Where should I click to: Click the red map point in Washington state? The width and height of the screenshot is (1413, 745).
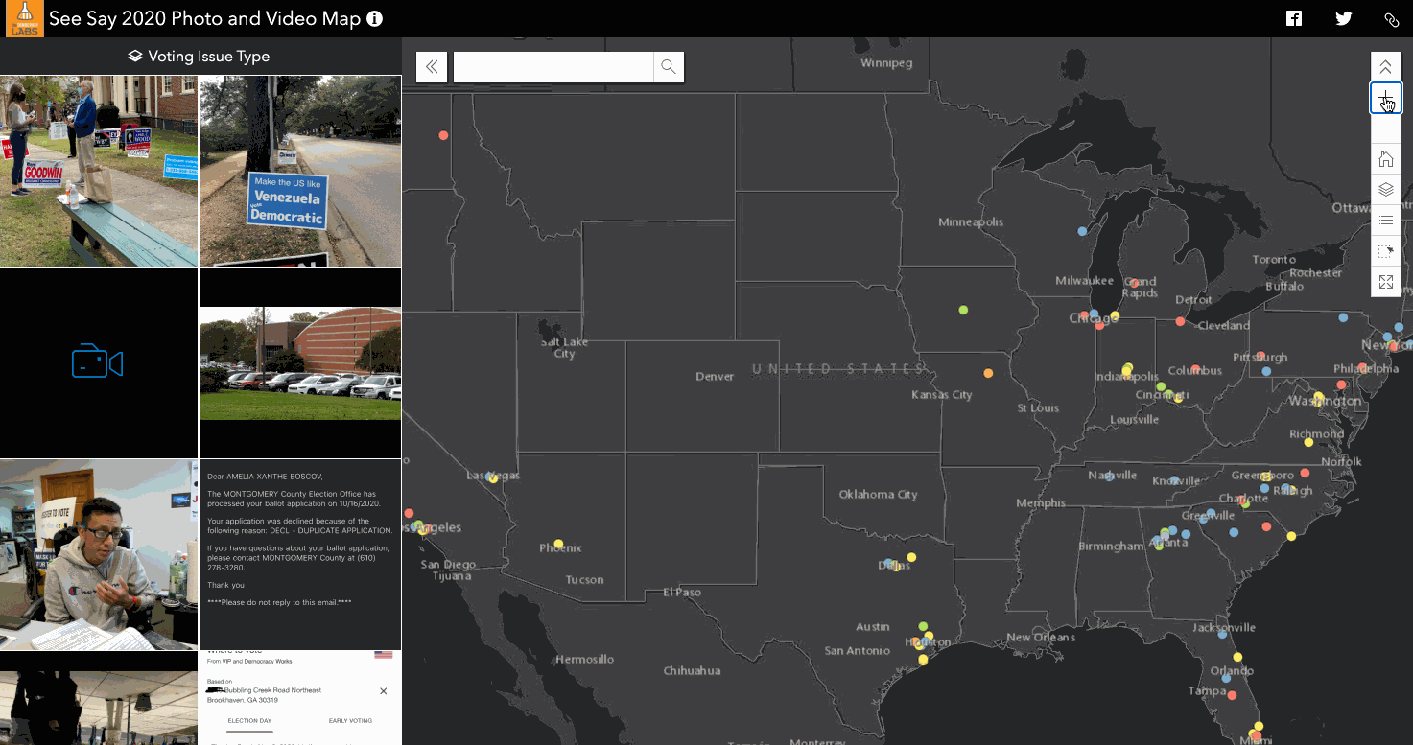click(443, 135)
